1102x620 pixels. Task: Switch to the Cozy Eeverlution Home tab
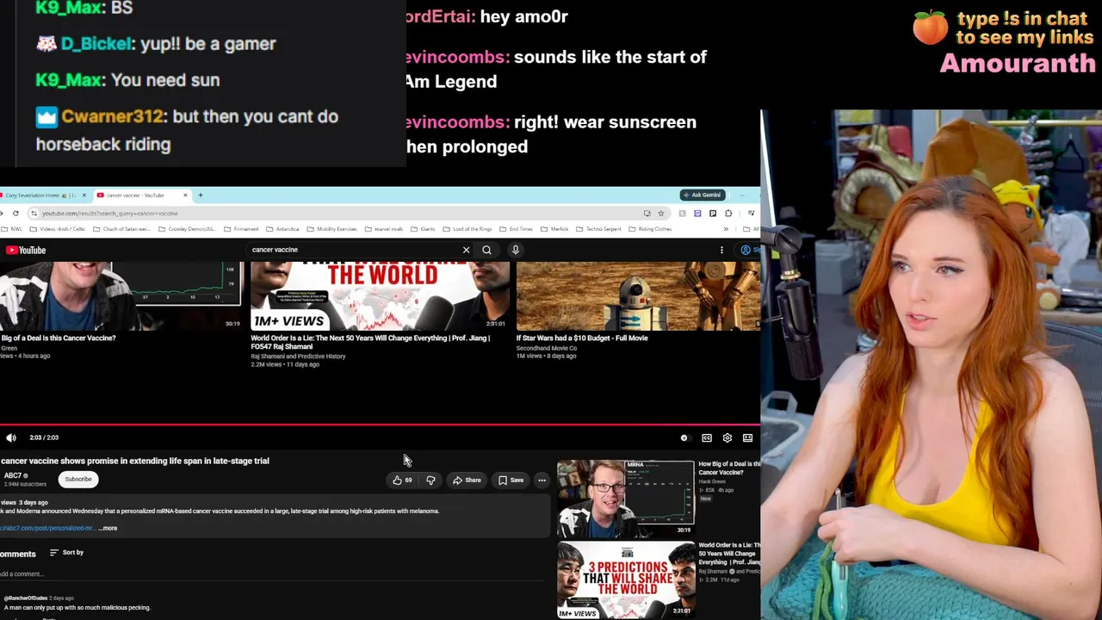coord(41,195)
